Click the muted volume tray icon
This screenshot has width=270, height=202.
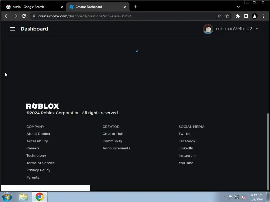243,197
